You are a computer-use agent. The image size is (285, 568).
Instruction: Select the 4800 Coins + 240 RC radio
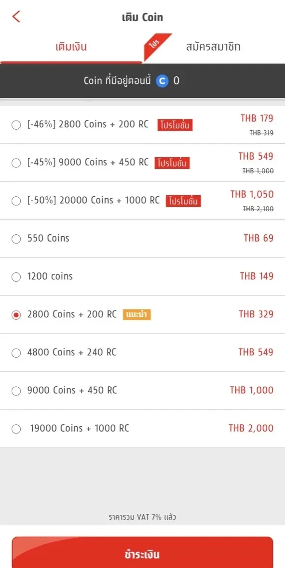click(16, 353)
